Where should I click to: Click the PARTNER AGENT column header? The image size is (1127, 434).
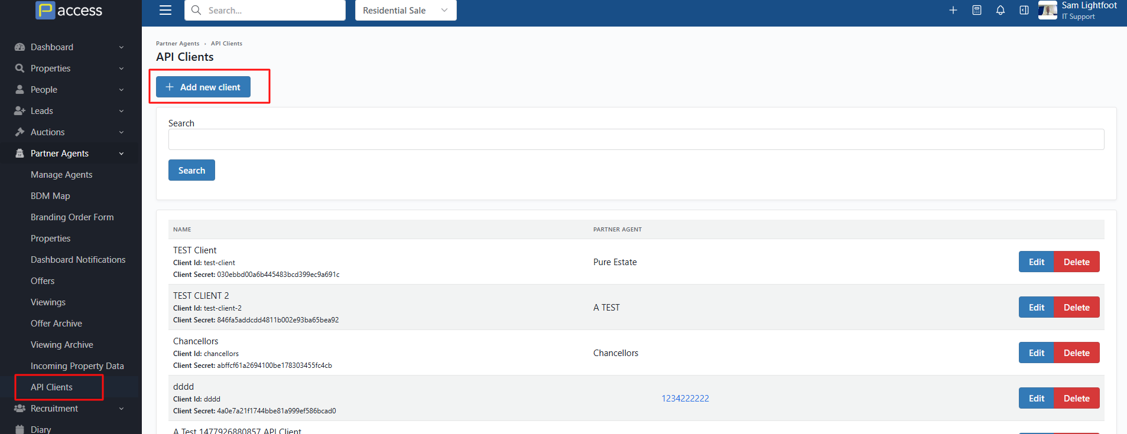click(618, 229)
